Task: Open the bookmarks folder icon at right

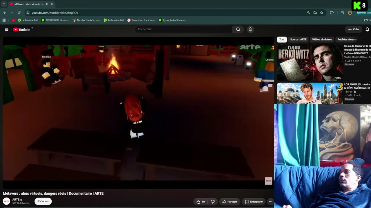Action: coord(366,20)
